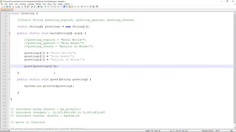Show the Function List panel

(x=72, y=7)
